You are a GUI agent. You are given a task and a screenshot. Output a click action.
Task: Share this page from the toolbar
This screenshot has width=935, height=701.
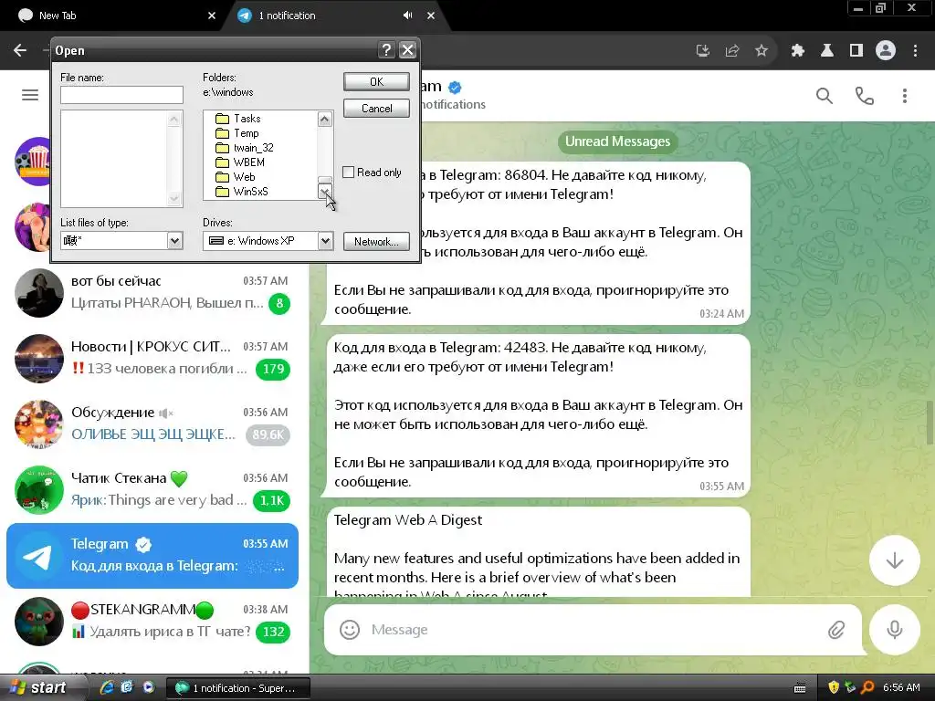[x=731, y=51]
